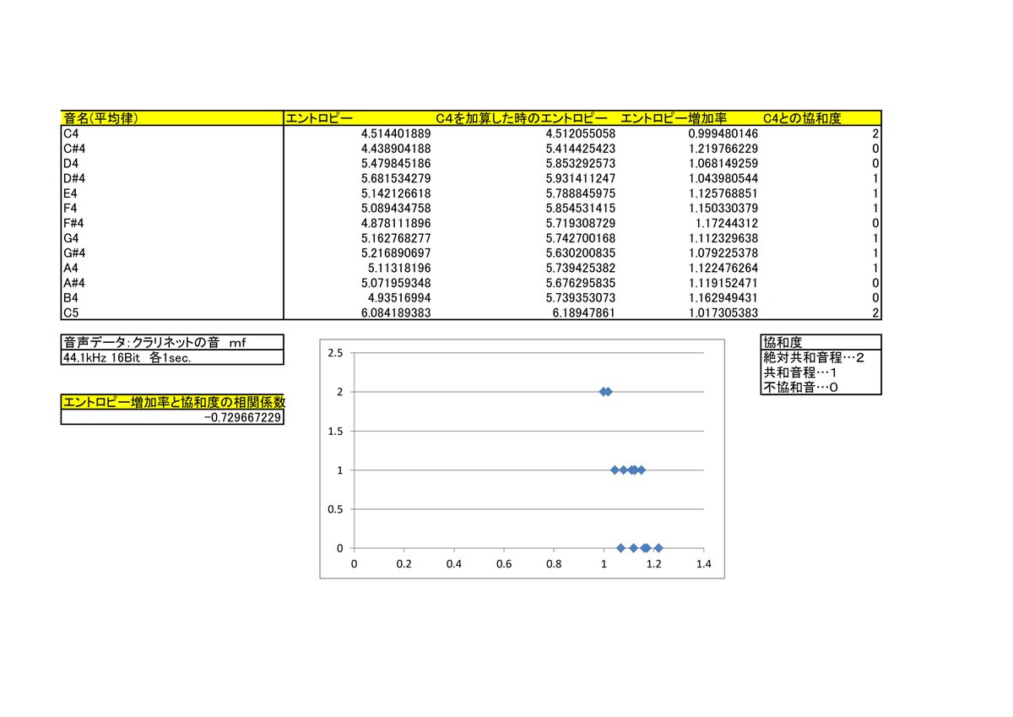
Task: Click the cell containing 5.739353073
Action: click(581, 298)
